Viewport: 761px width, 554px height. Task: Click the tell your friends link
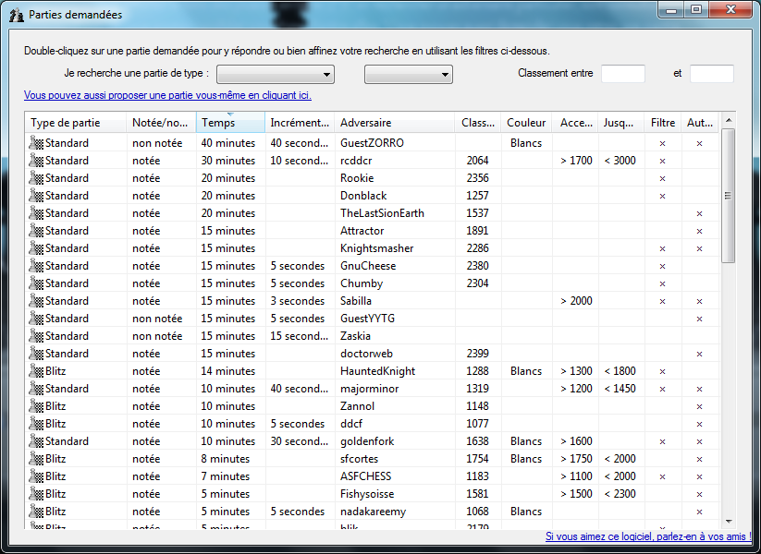tap(648, 536)
